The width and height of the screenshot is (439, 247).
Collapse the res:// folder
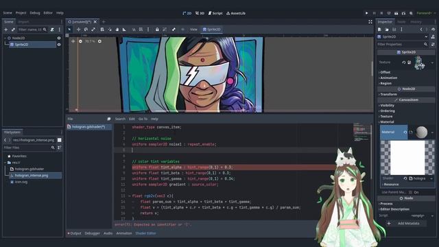(x=5, y=163)
